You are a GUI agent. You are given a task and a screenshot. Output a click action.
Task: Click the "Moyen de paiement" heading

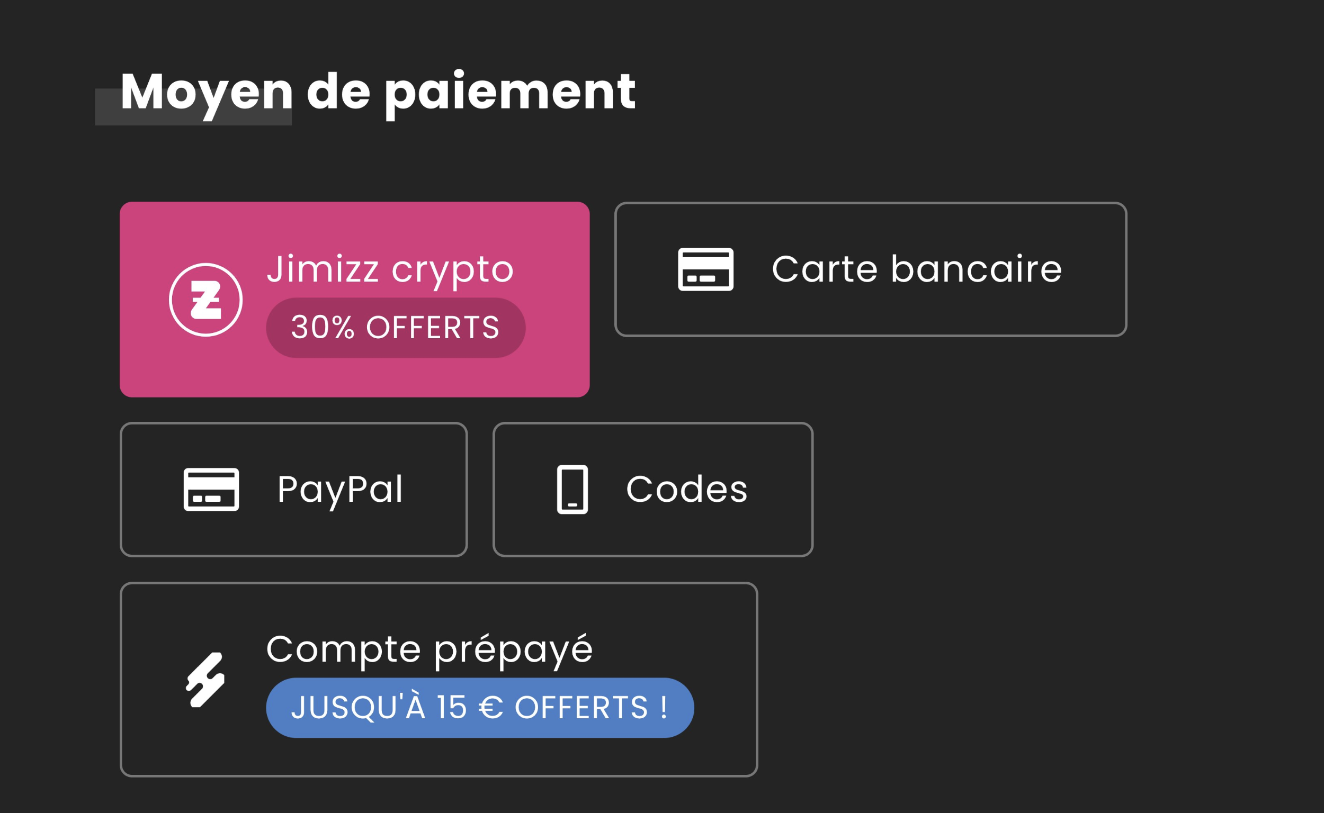click(378, 93)
